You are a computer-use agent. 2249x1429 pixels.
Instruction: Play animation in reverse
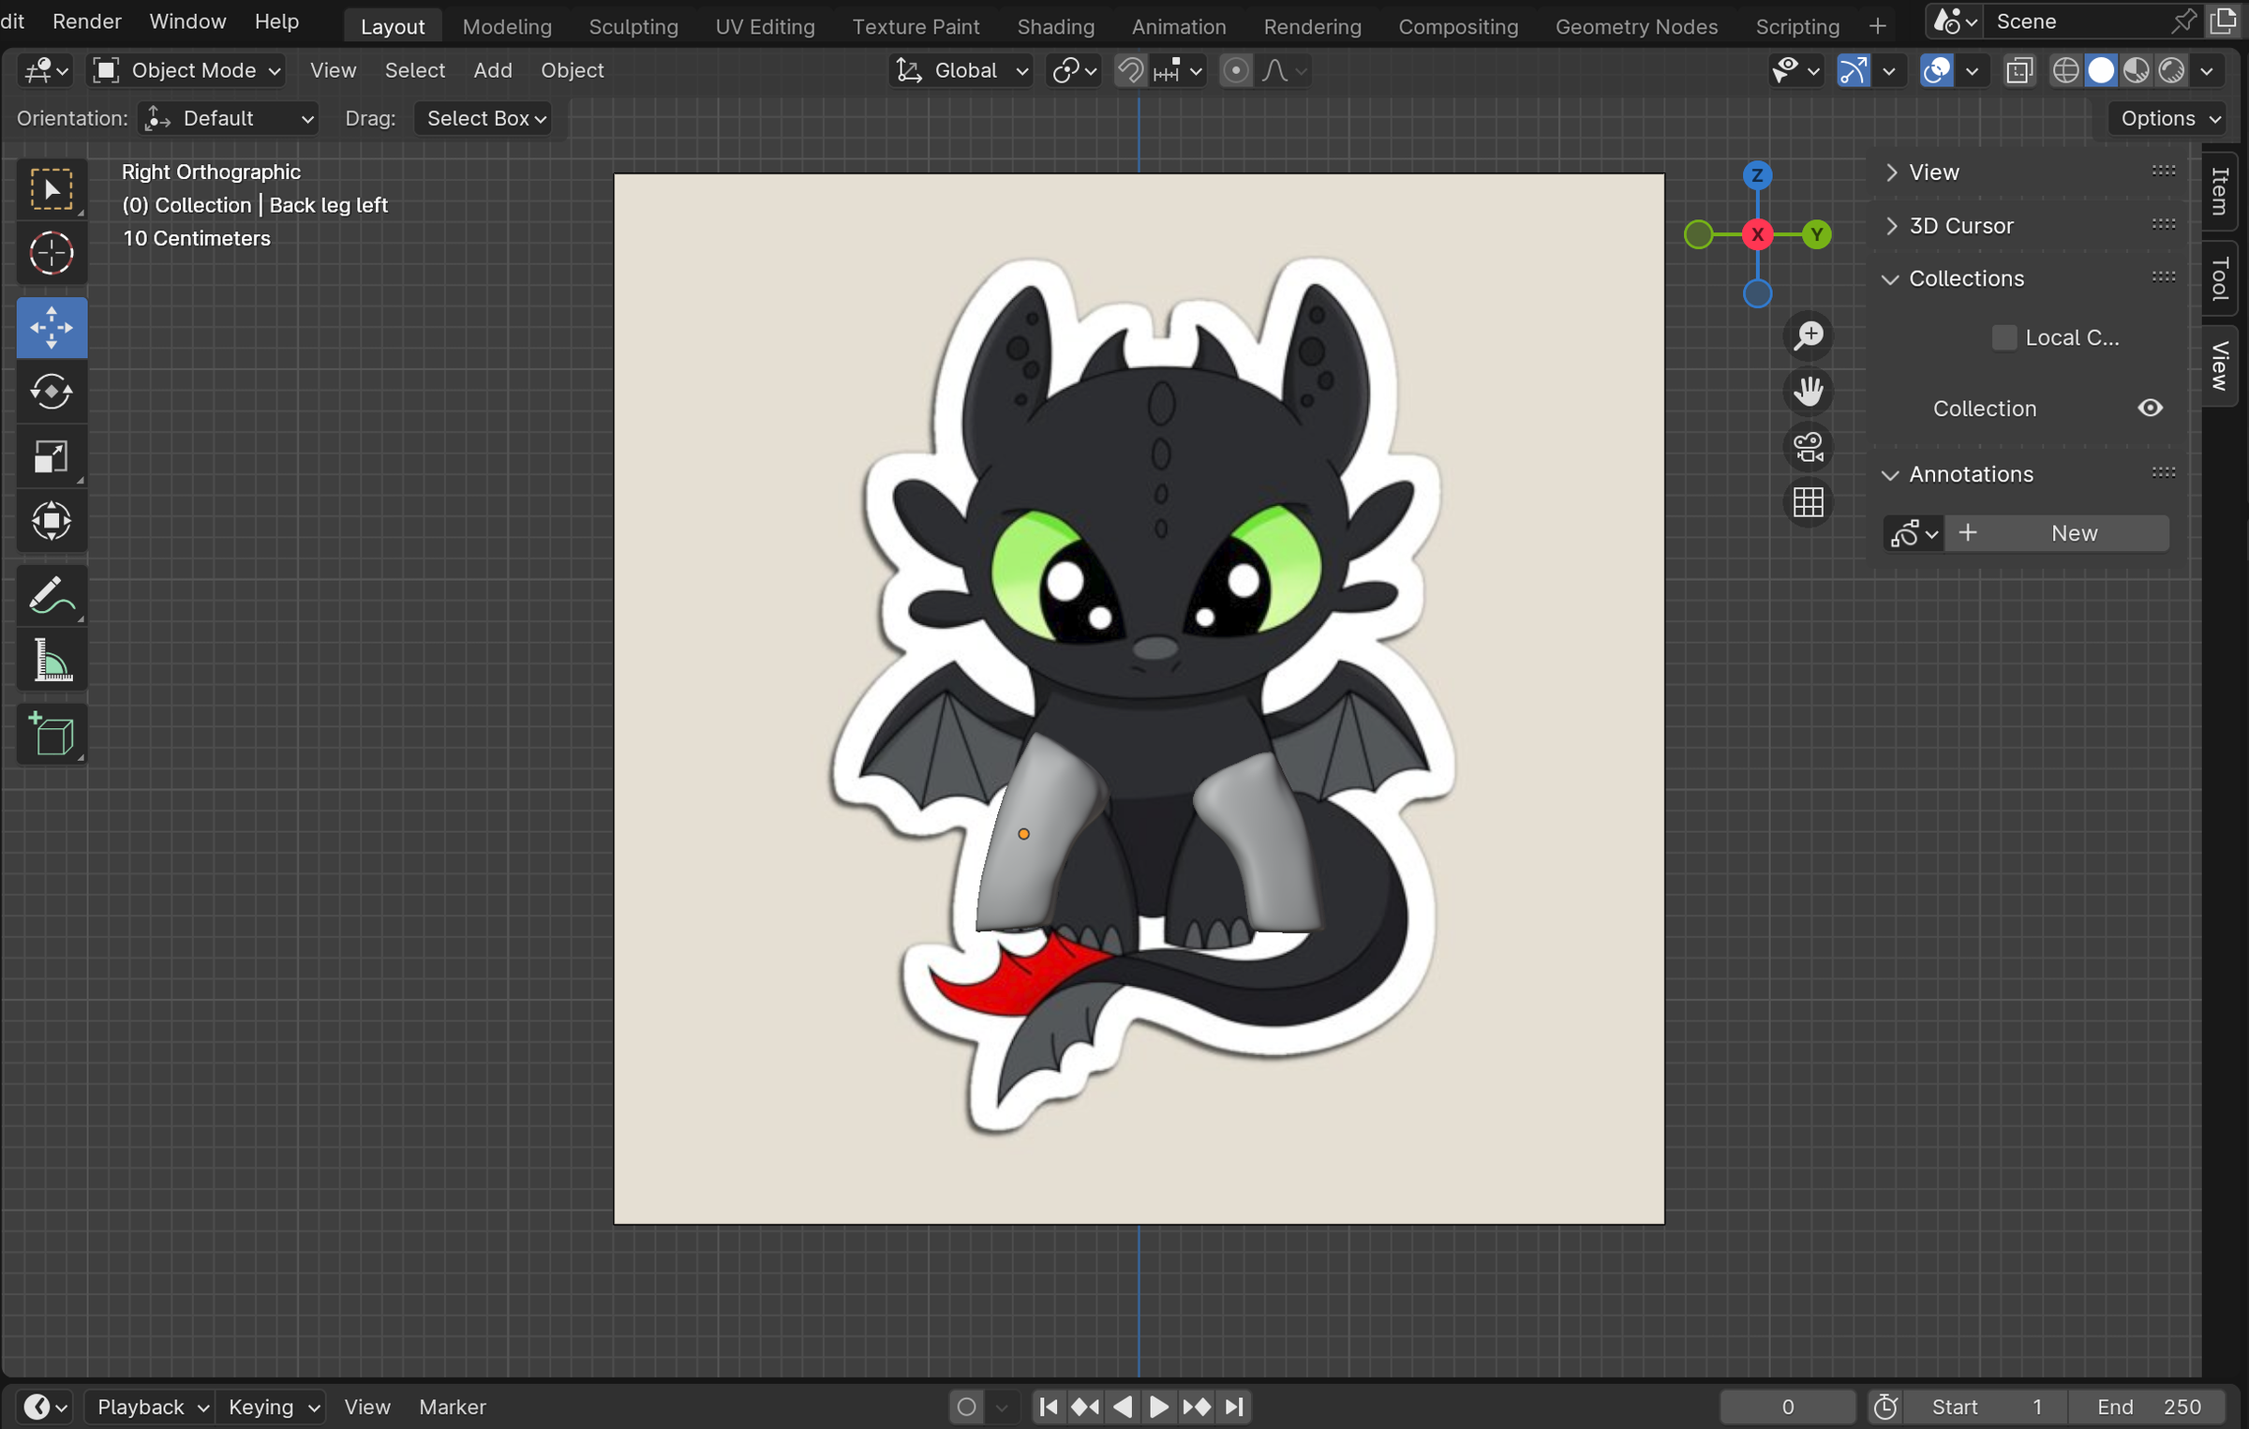[x=1123, y=1407]
